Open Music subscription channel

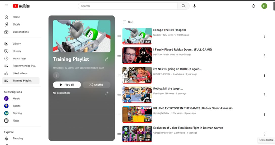(x=21, y=99)
